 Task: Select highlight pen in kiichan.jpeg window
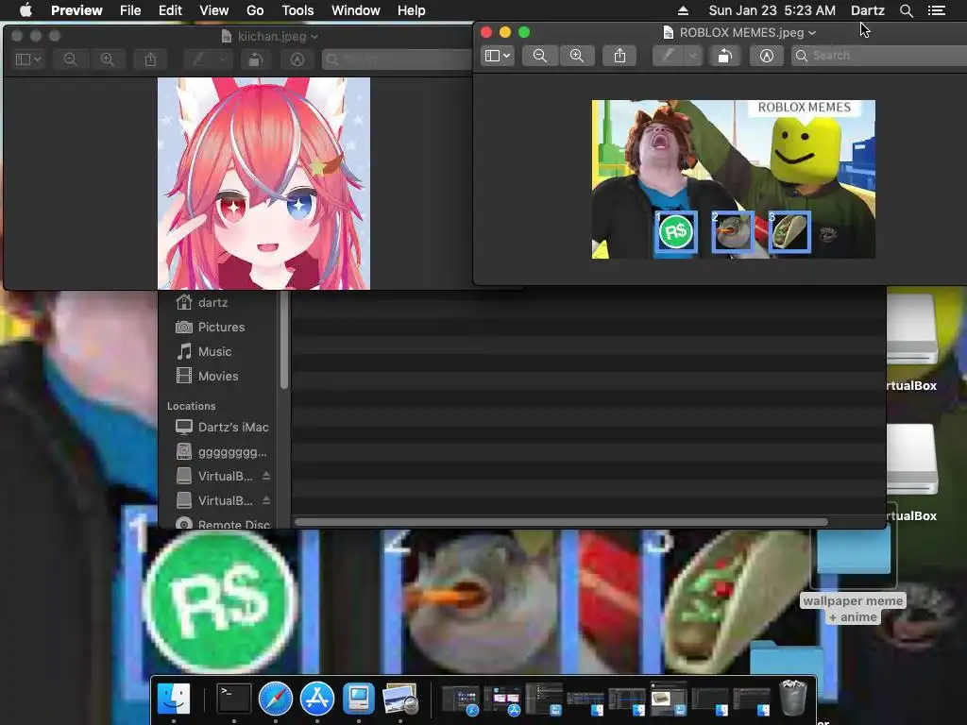click(x=198, y=59)
